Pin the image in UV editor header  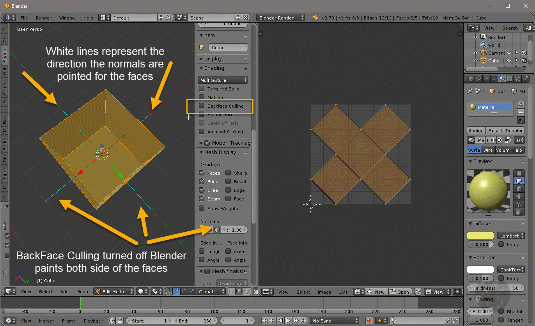tap(418, 292)
